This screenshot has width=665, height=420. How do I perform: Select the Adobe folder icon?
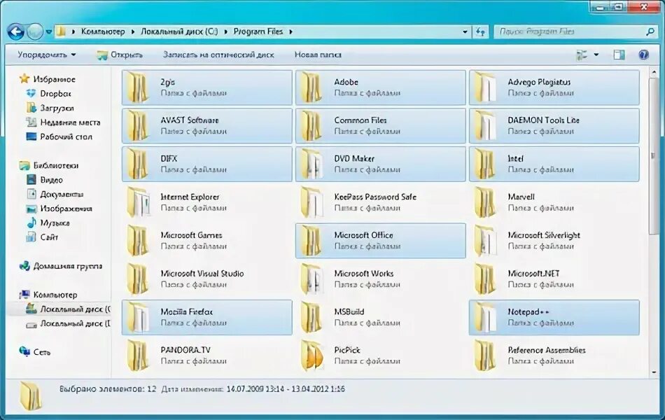click(x=311, y=87)
